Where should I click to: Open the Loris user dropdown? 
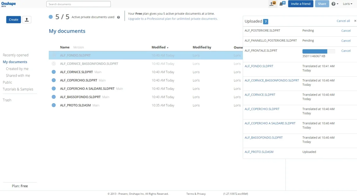[x=347, y=4]
